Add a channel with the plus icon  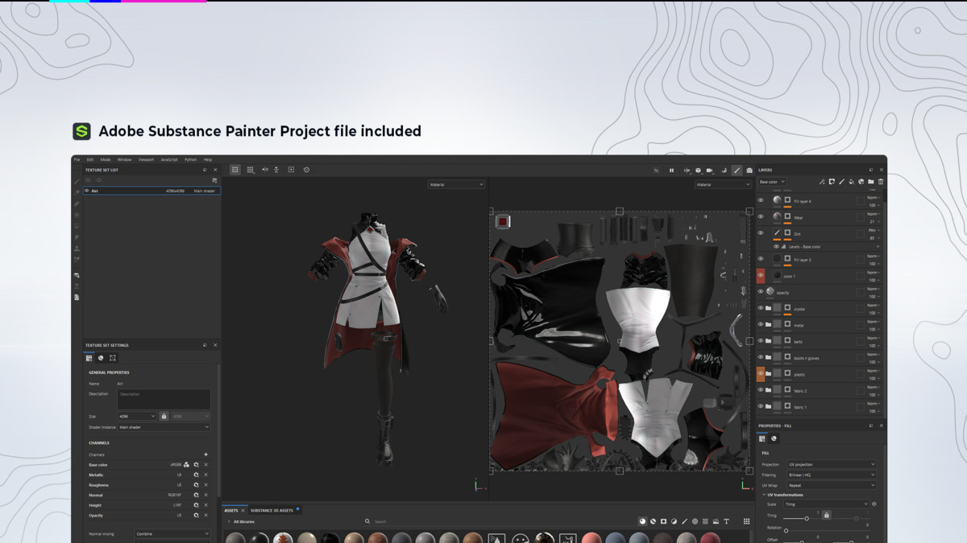[x=205, y=455]
